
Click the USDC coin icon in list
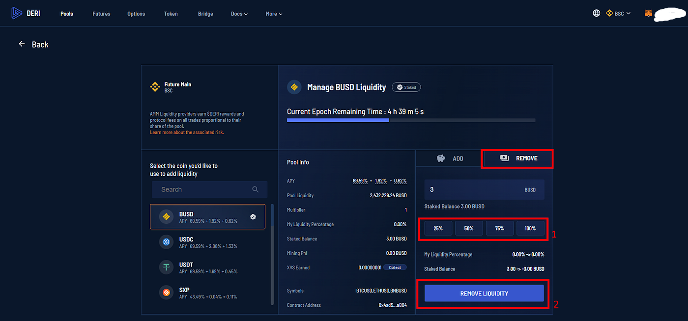pyautogui.click(x=166, y=242)
